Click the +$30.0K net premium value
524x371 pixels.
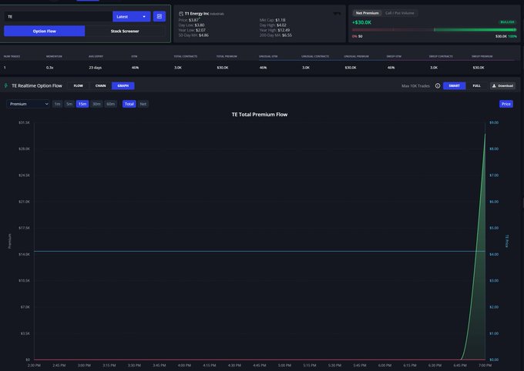[x=361, y=22]
